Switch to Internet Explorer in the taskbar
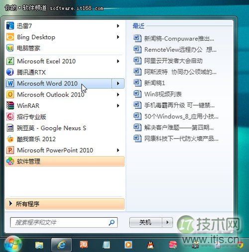Screen dimensions: 249x252 click(62, 245)
